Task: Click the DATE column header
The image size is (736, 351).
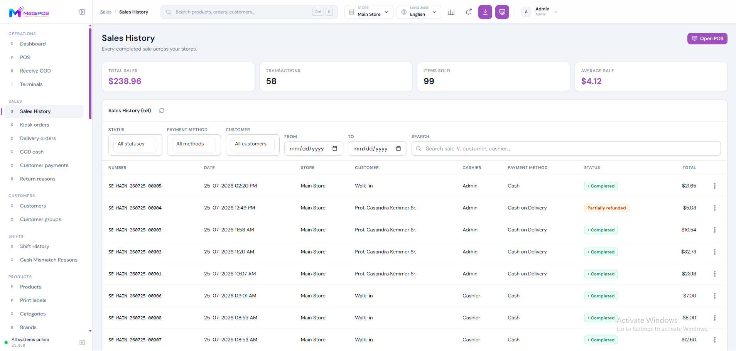Action: (x=209, y=168)
